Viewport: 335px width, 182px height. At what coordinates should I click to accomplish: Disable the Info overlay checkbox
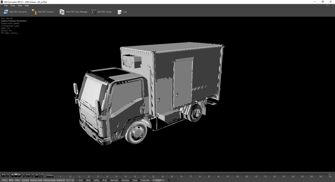click(77, 180)
